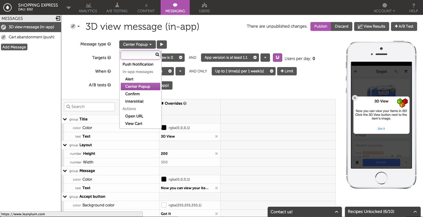Image resolution: width=423 pixels, height=217 pixels.
Task: Remove the 'Up to 1 time(s) per 1 week(s)' limit
Action: (x=271, y=71)
